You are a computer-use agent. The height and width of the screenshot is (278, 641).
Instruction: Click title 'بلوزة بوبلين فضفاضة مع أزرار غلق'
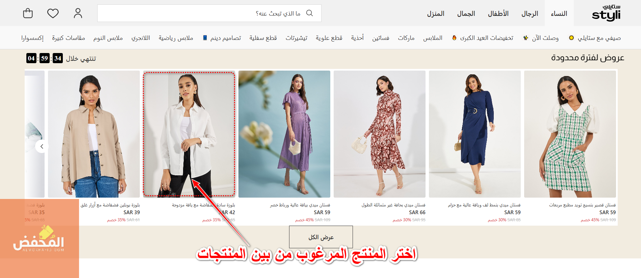pos(110,205)
